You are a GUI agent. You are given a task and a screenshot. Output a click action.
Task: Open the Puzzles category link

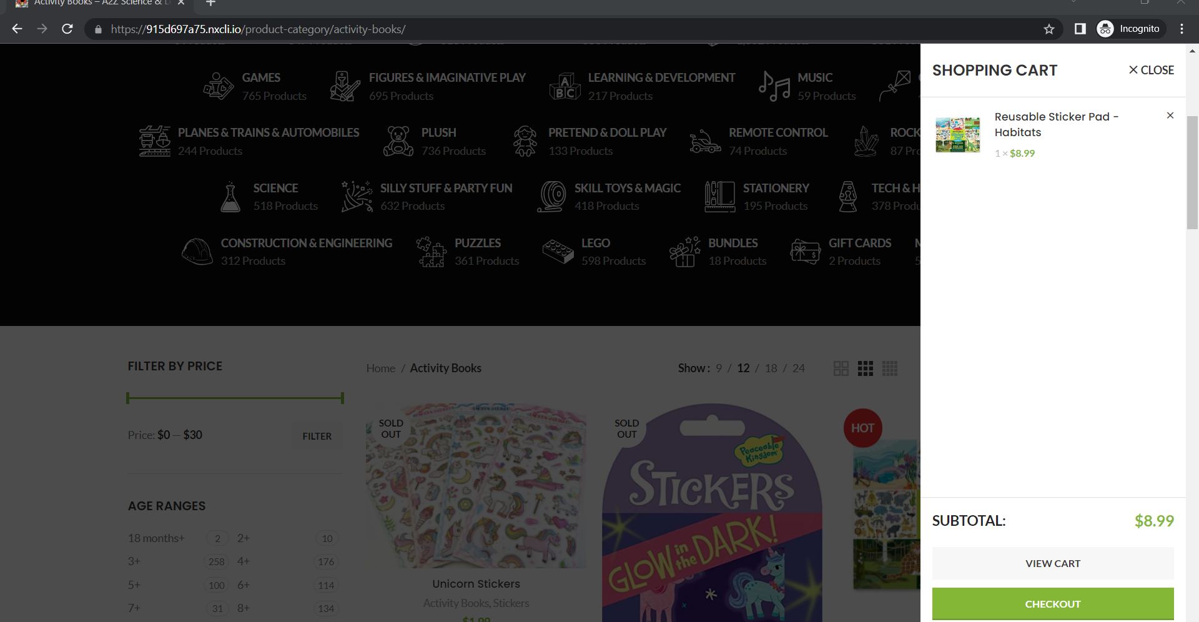478,243
